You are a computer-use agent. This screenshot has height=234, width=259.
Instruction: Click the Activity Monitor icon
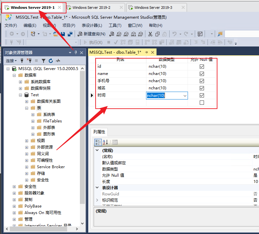[200, 34]
